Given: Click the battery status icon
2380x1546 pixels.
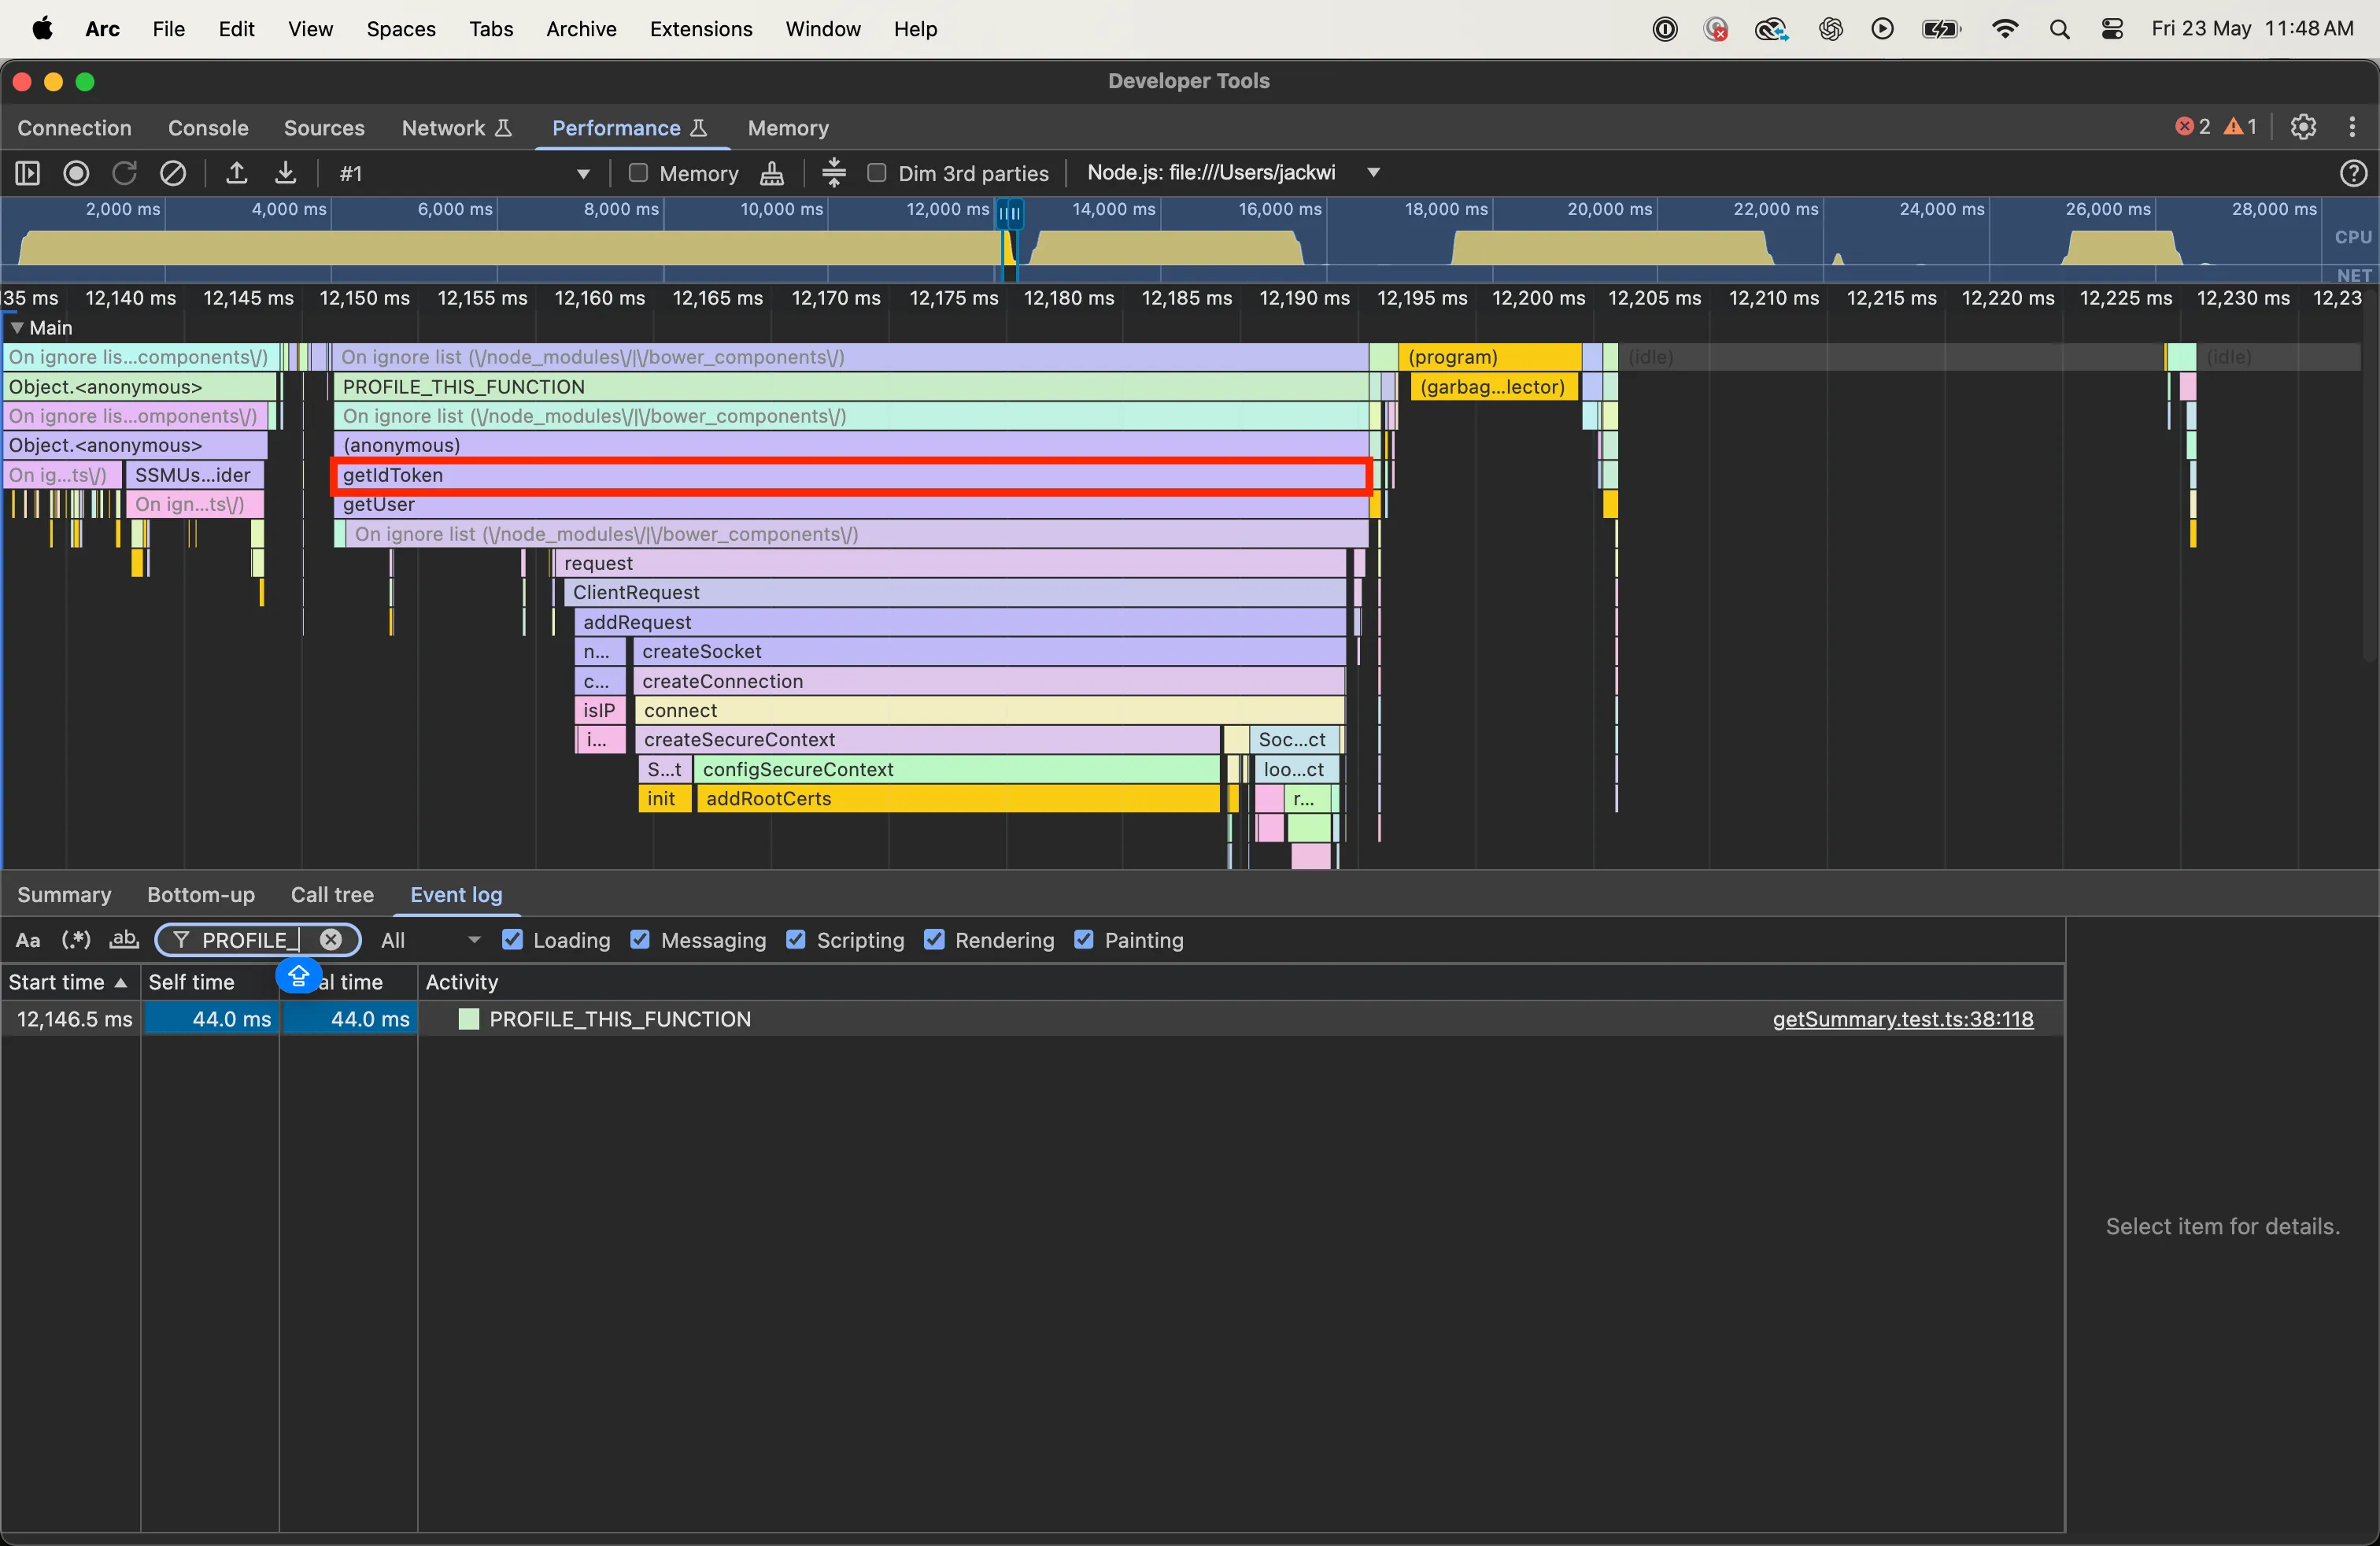Looking at the screenshot, I should coord(1941,29).
